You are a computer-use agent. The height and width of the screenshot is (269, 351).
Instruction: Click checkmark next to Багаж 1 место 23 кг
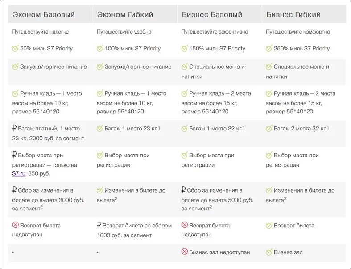click(x=100, y=128)
